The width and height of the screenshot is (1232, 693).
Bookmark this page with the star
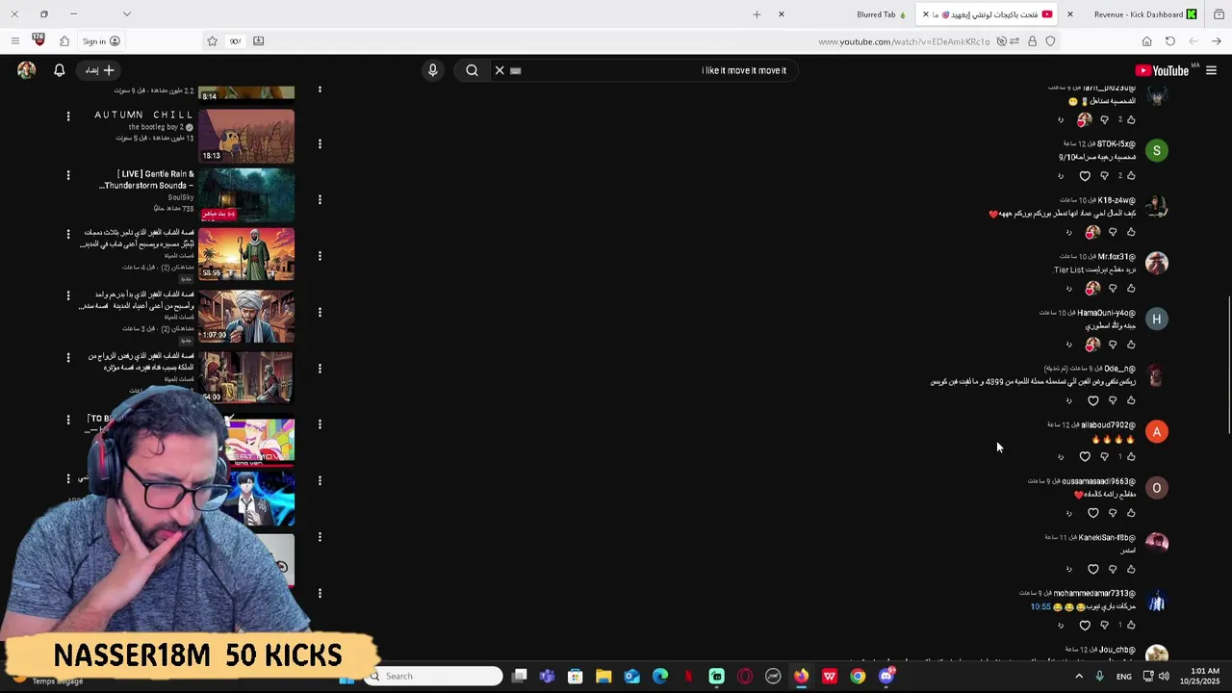point(212,41)
